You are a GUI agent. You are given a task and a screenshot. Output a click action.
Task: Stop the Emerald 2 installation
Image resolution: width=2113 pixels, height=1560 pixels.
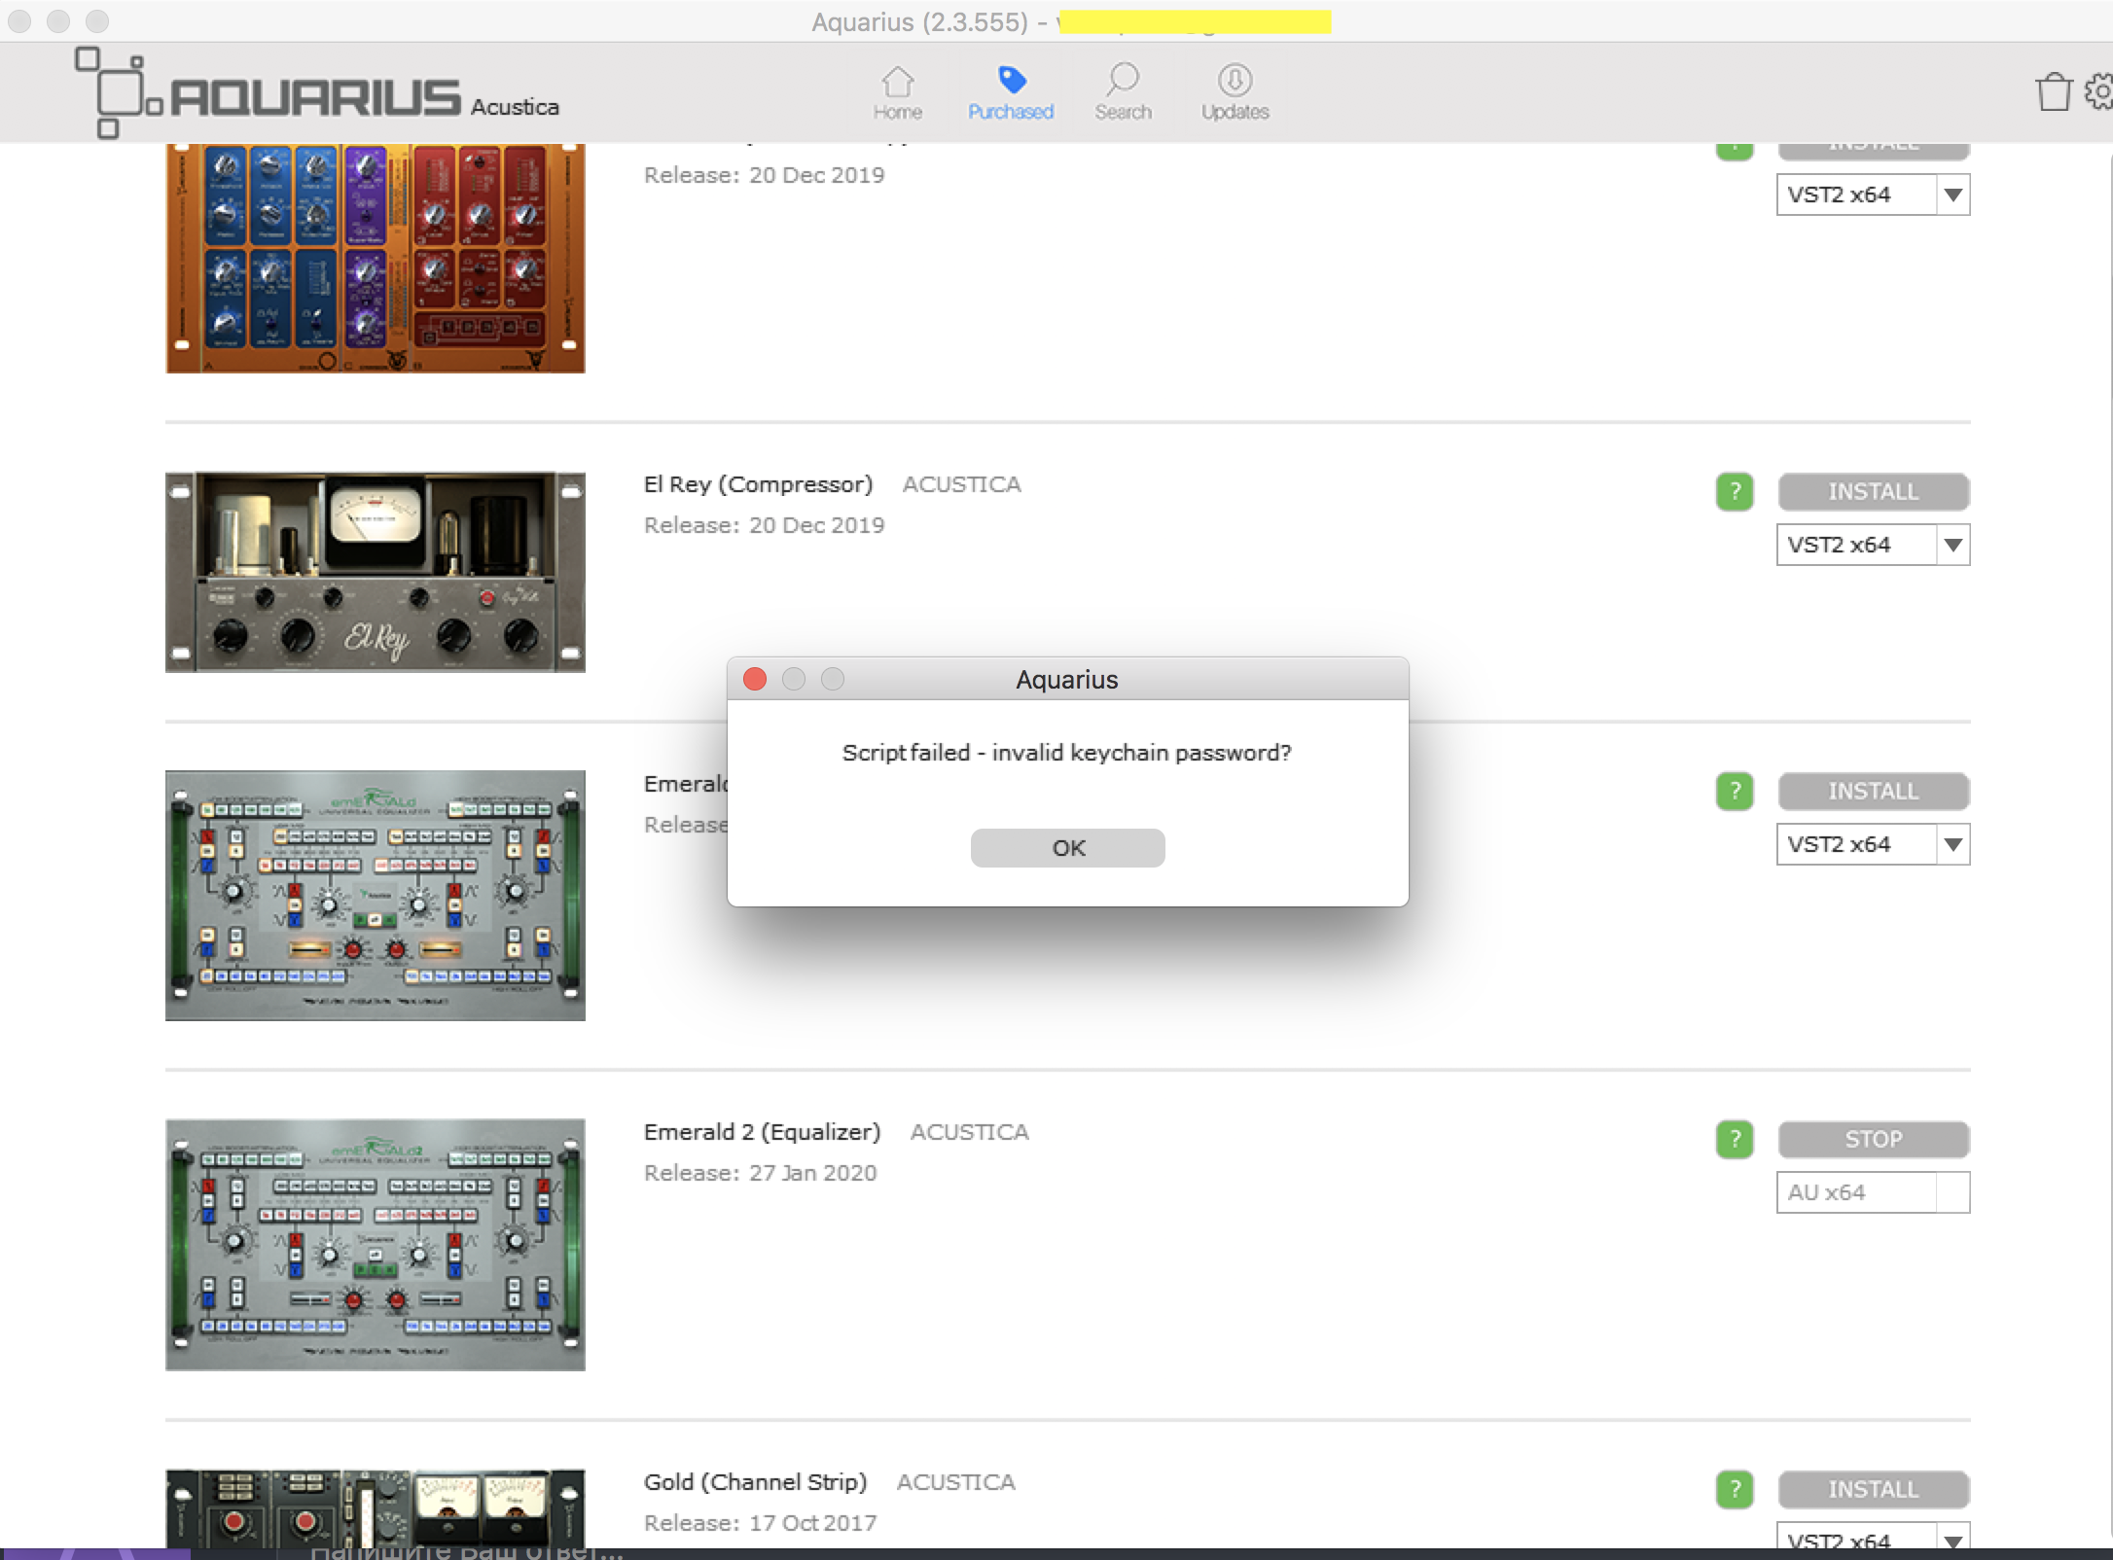tap(1873, 1140)
